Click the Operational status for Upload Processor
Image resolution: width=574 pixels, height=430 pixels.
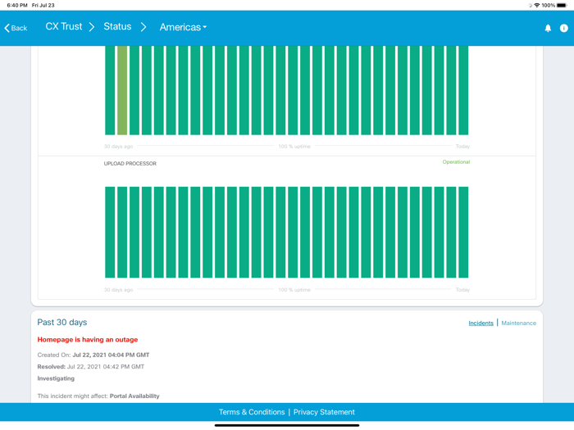click(456, 162)
